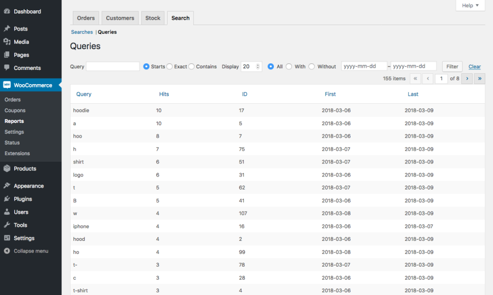Click the Dashboard icon in sidebar
Viewport: 493px width, 295px height.
pos(7,11)
